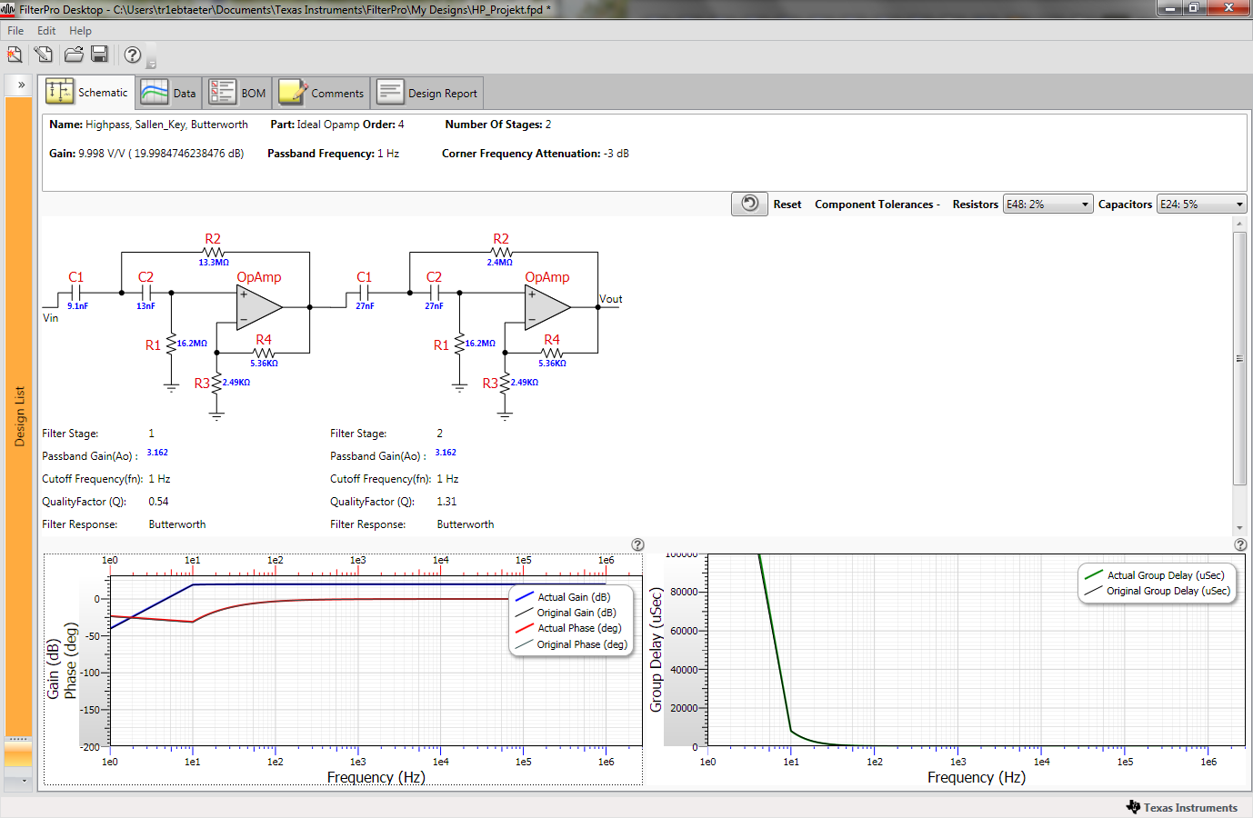Open the Resistors tolerance dropdown E48: 2%

(x=1047, y=204)
